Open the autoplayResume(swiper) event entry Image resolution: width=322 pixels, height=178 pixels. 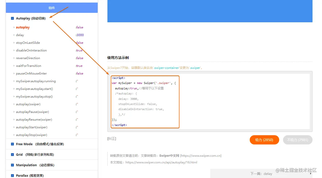point(34,120)
